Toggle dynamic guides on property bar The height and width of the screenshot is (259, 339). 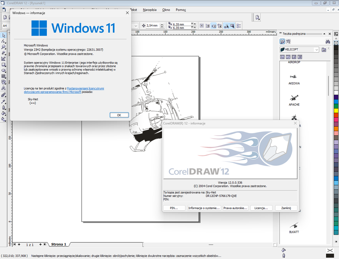(219, 26)
